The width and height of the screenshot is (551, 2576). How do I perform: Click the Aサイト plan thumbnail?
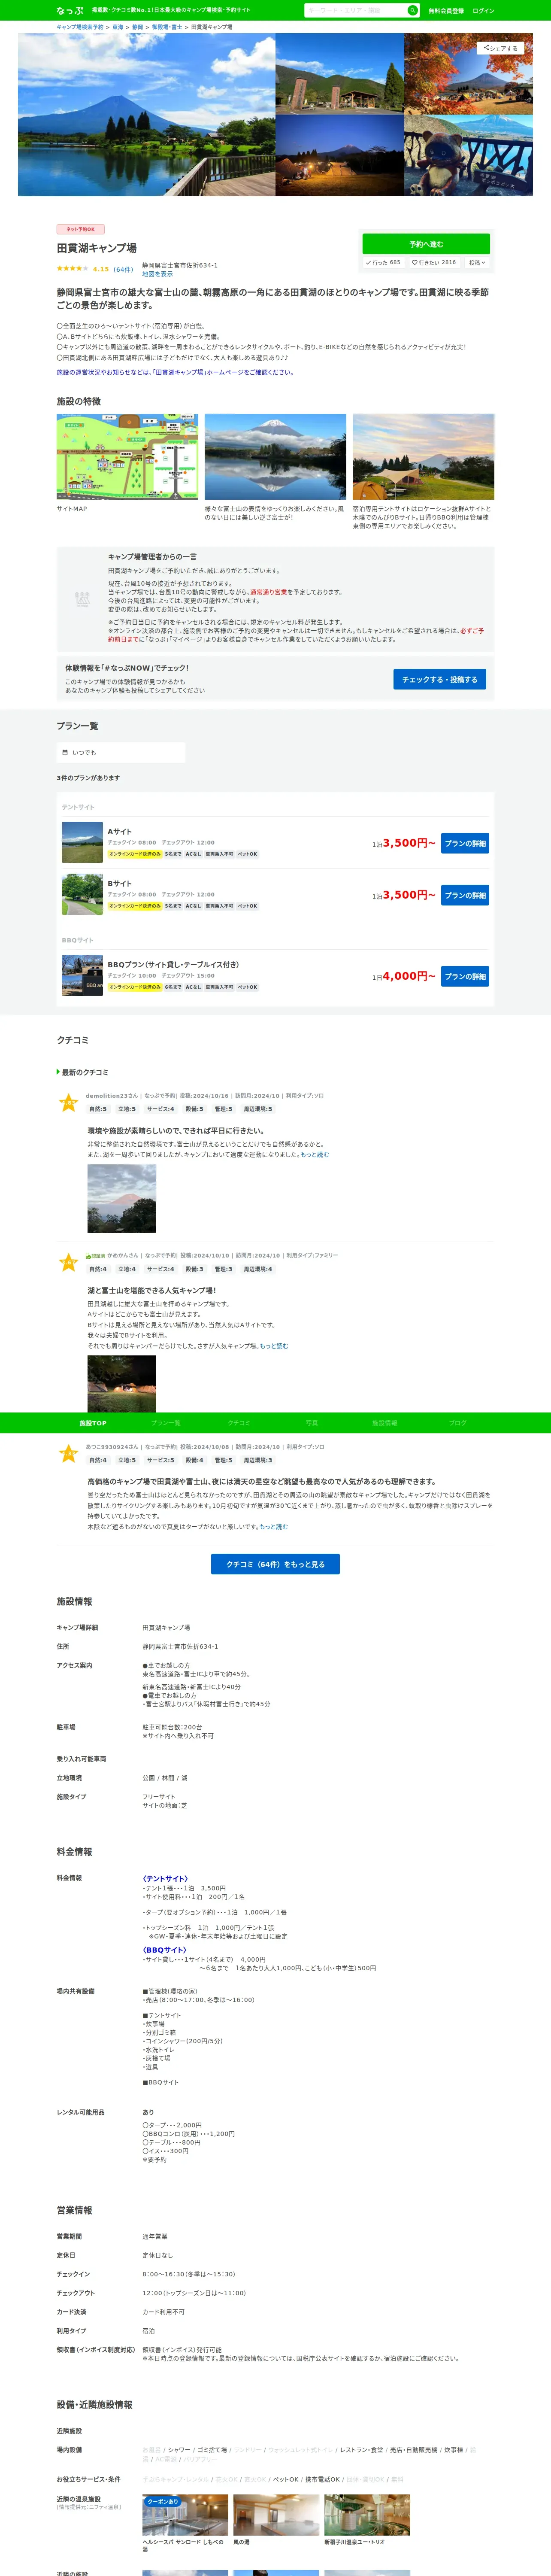pyautogui.click(x=82, y=842)
